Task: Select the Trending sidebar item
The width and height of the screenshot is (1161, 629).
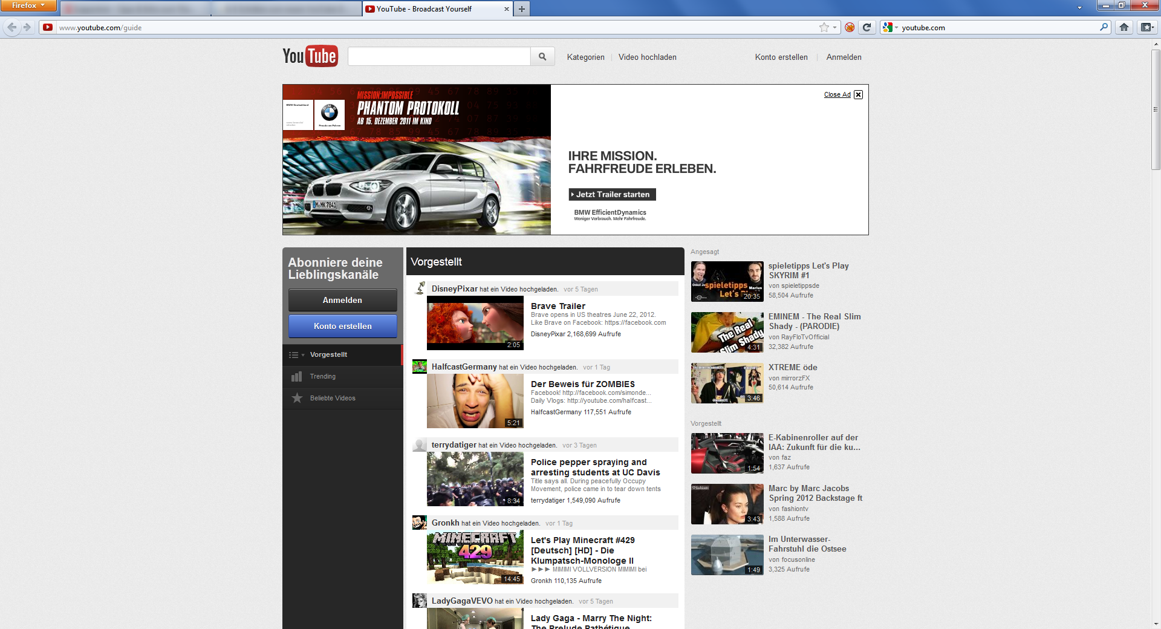Action: pyautogui.click(x=342, y=376)
